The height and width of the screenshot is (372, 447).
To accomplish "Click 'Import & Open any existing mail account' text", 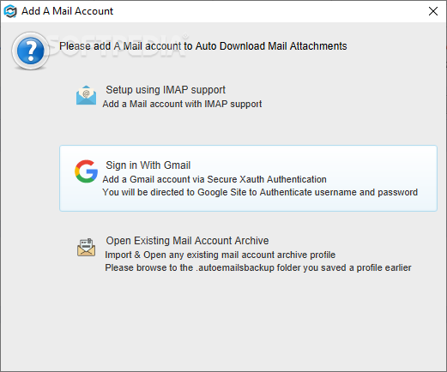I will point(220,255).
